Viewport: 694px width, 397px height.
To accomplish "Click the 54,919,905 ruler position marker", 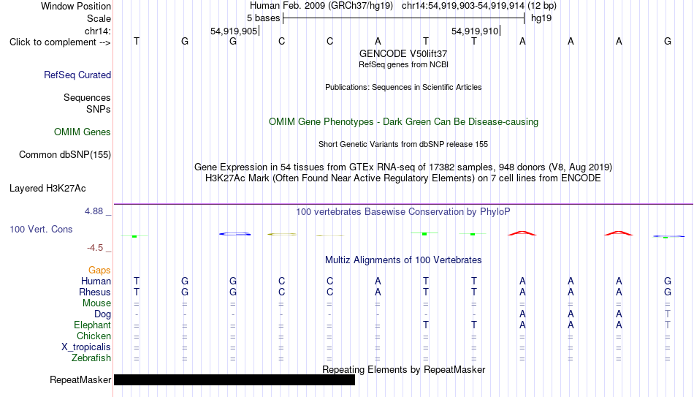I will [234, 31].
